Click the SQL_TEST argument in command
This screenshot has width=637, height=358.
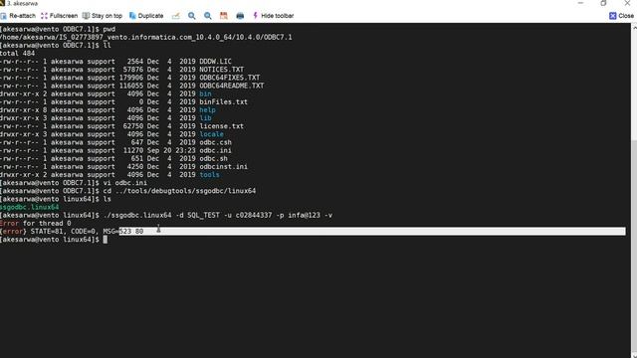203,215
